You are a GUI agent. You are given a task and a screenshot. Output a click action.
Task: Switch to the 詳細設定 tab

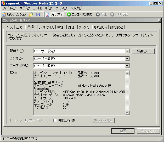click(116, 27)
